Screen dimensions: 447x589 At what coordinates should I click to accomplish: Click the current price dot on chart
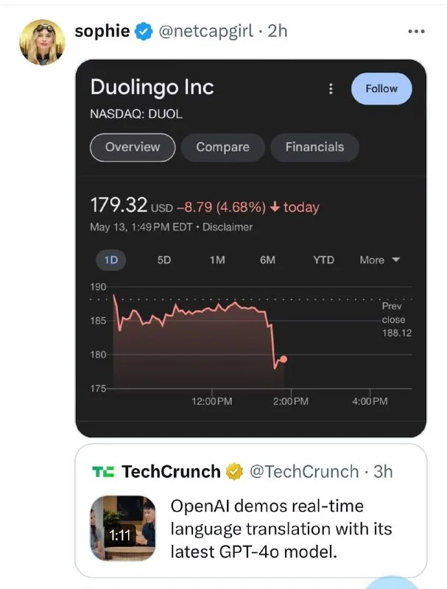tap(284, 359)
